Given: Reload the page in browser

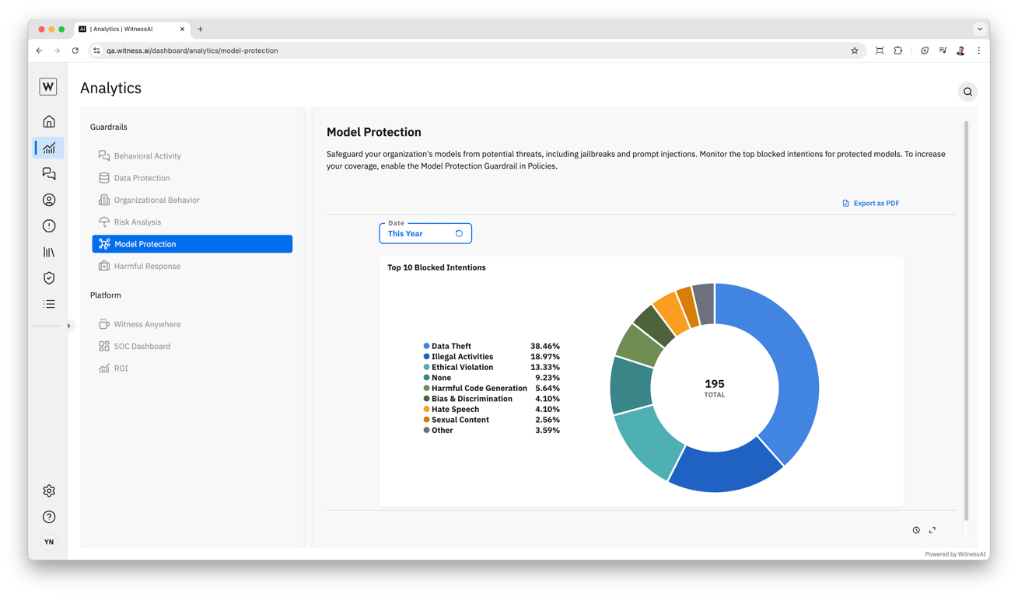Looking at the screenshot, I should click(75, 51).
